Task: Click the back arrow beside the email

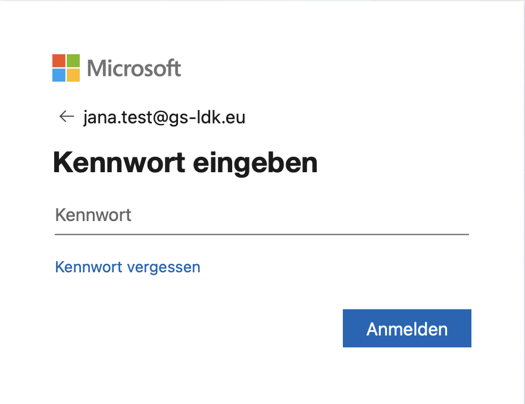Action: pyautogui.click(x=66, y=117)
